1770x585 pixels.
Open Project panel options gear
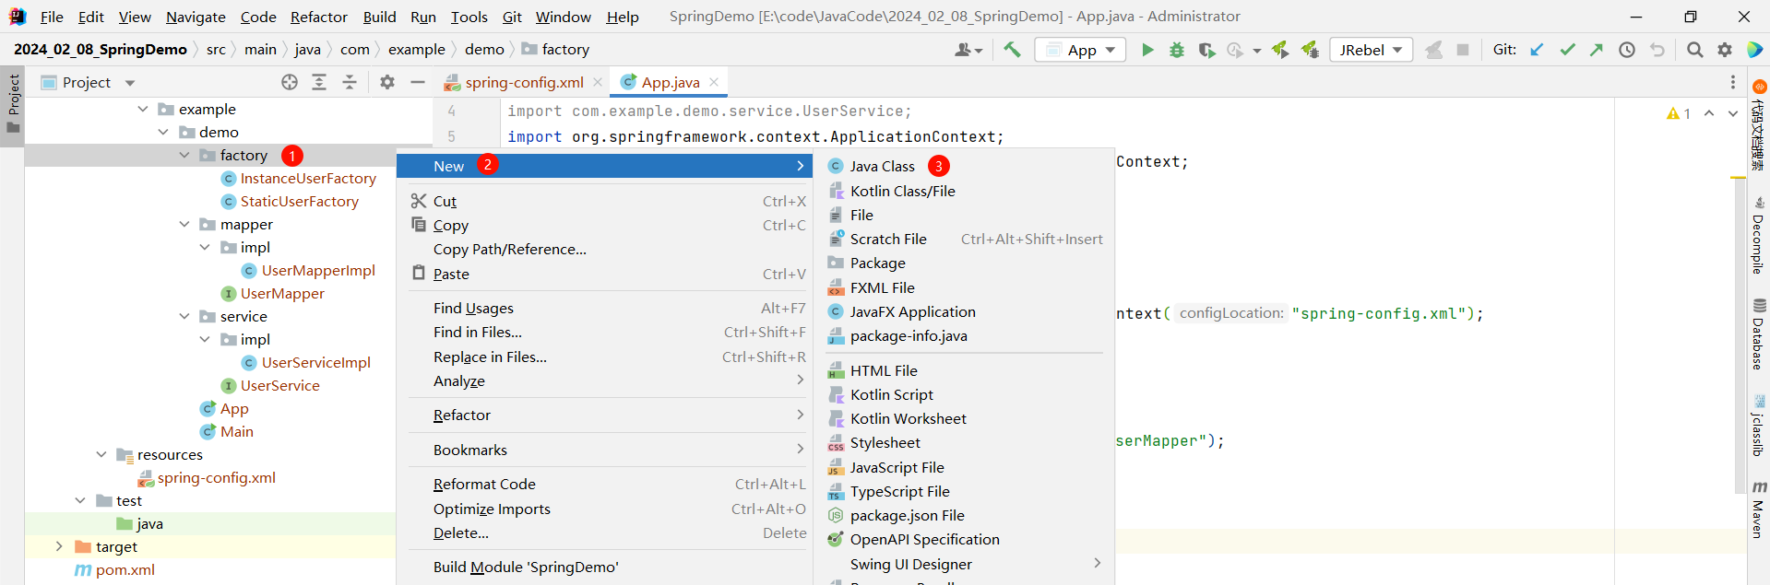coord(387,82)
